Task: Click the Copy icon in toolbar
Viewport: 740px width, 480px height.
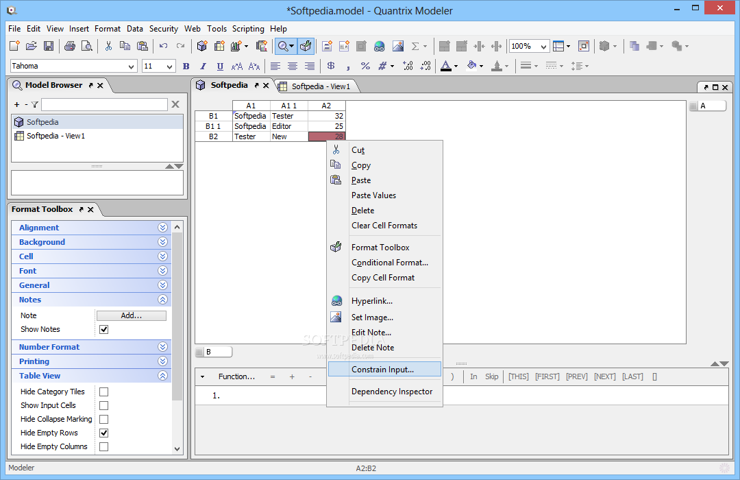Action: point(125,46)
